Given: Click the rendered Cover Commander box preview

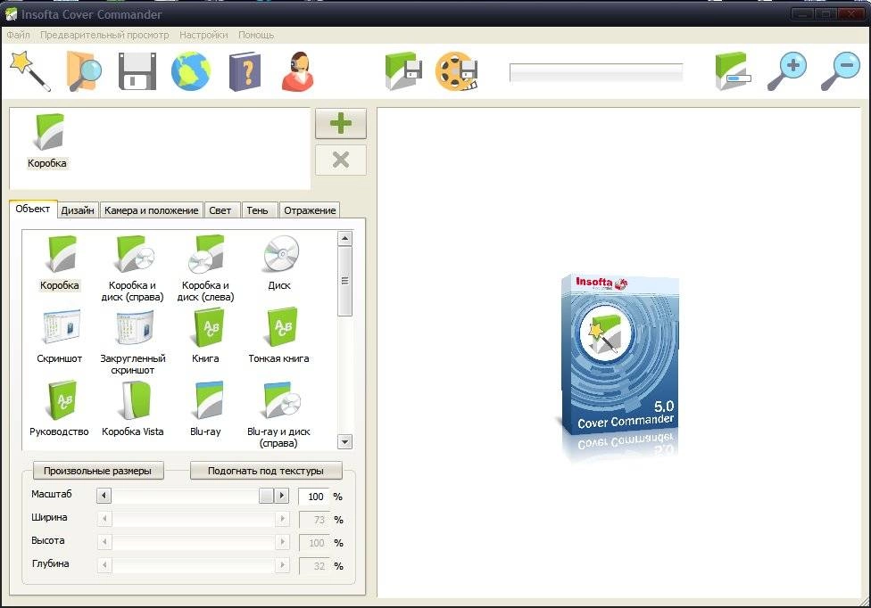Looking at the screenshot, I should 618,355.
